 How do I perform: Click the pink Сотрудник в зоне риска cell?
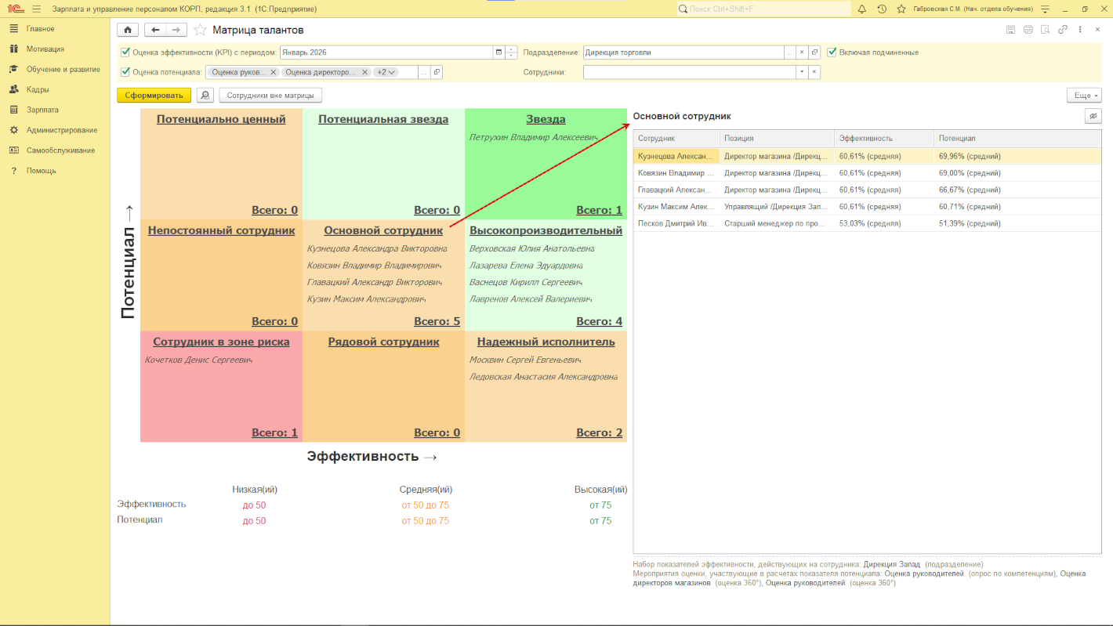tap(221, 392)
